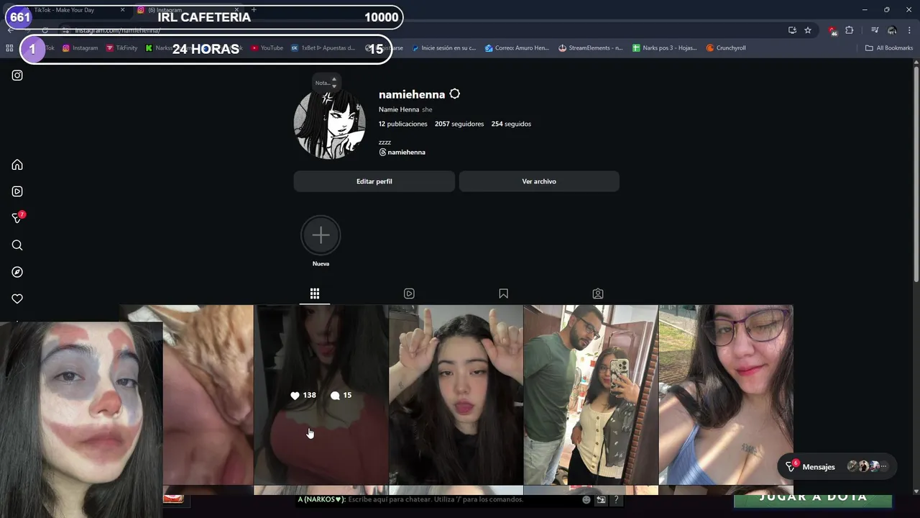Click the browser address bar URL

pyautogui.click(x=117, y=30)
